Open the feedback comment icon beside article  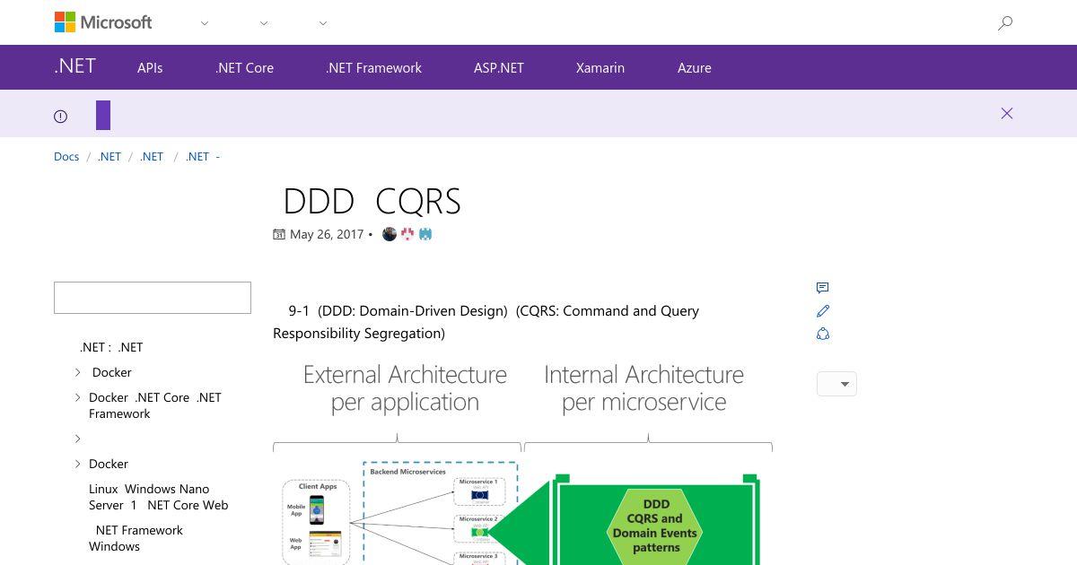point(823,288)
